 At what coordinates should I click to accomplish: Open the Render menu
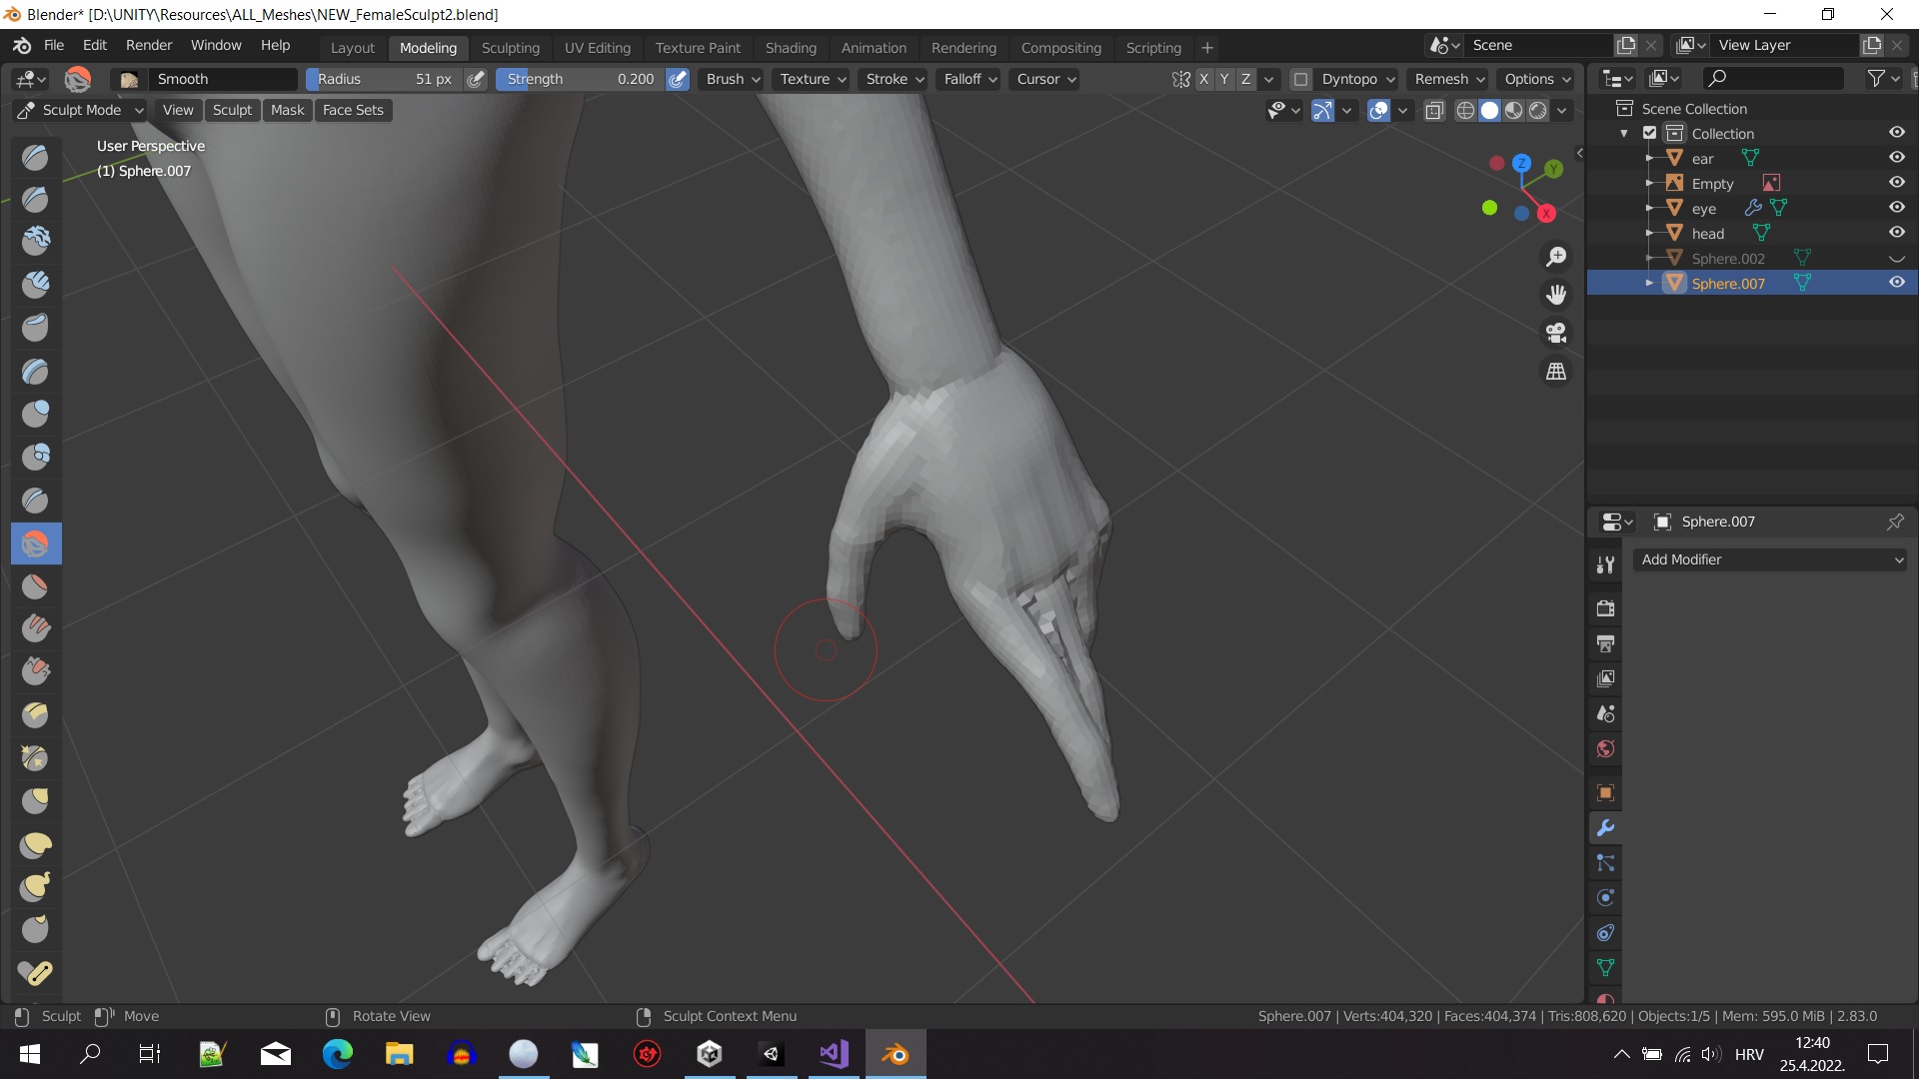pos(148,45)
